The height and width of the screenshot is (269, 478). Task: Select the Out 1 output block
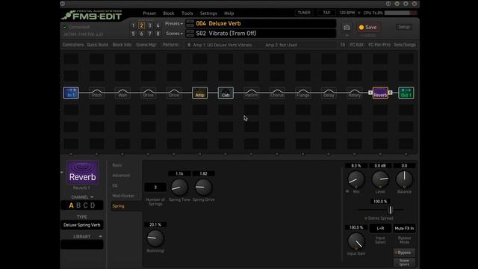pos(406,93)
